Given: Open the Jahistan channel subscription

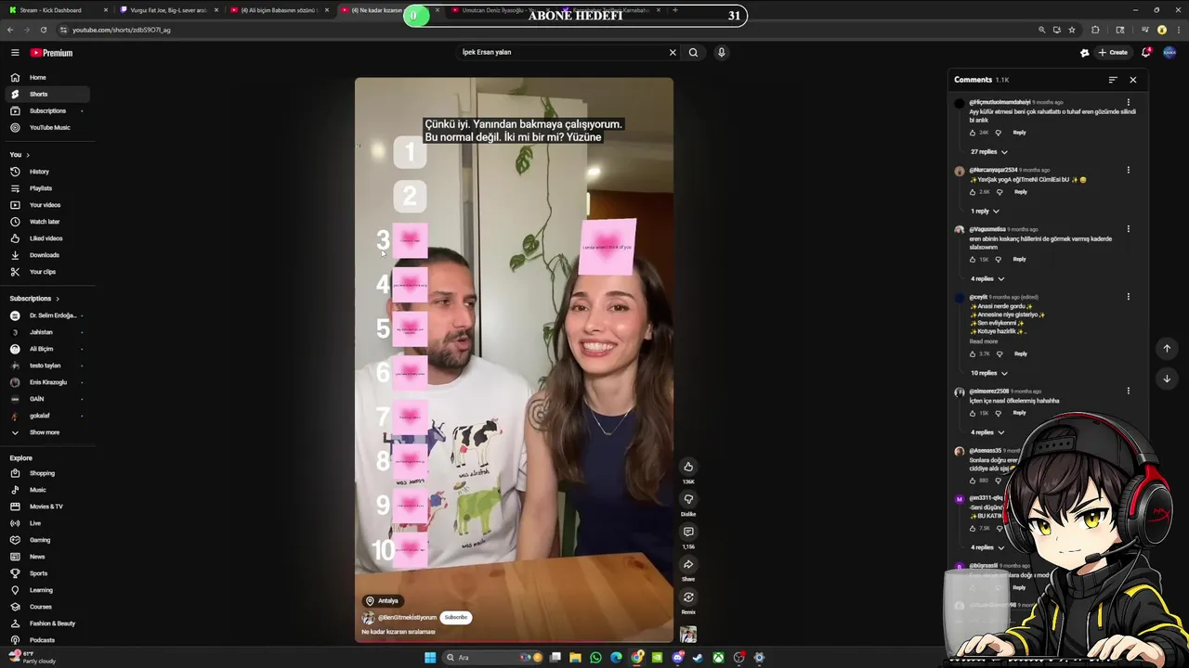Looking at the screenshot, I should point(46,332).
